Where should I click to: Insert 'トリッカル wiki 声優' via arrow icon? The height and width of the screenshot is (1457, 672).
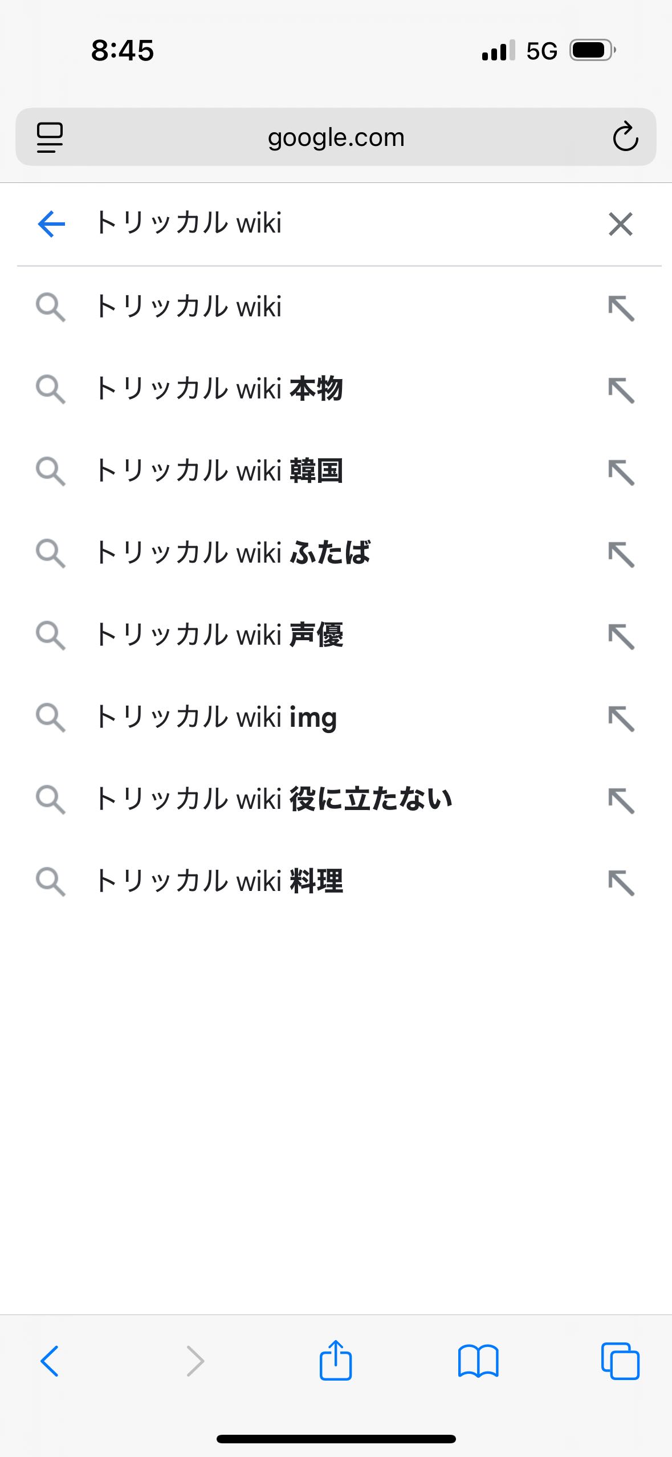coord(621,637)
